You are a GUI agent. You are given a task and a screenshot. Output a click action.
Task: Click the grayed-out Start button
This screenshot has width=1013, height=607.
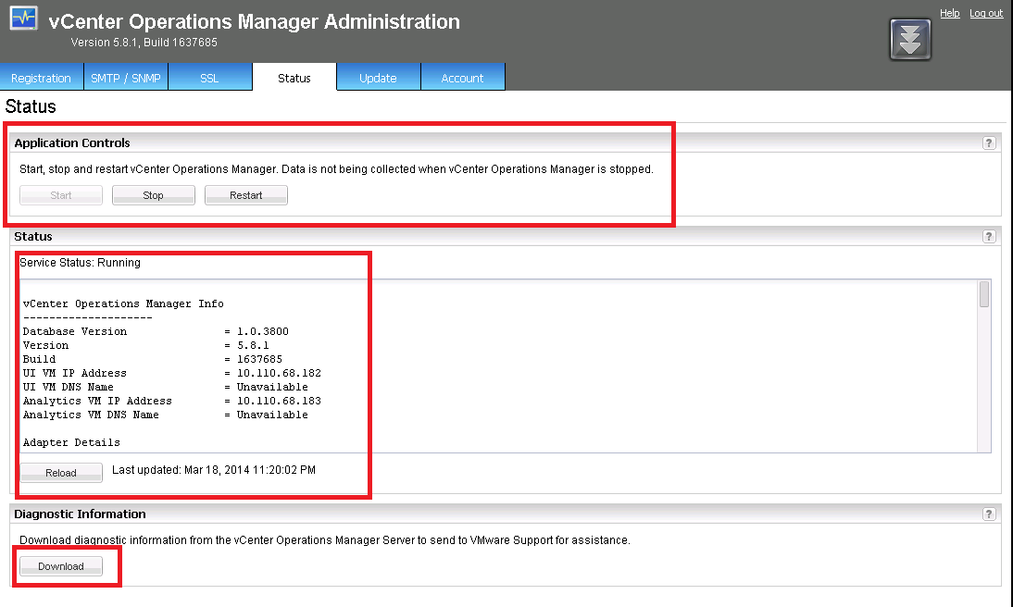[61, 195]
